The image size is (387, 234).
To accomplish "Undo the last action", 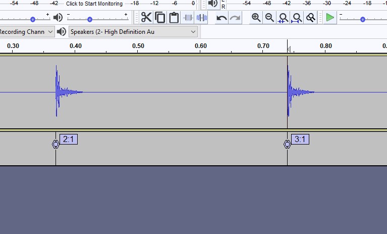I will pyautogui.click(x=222, y=18).
